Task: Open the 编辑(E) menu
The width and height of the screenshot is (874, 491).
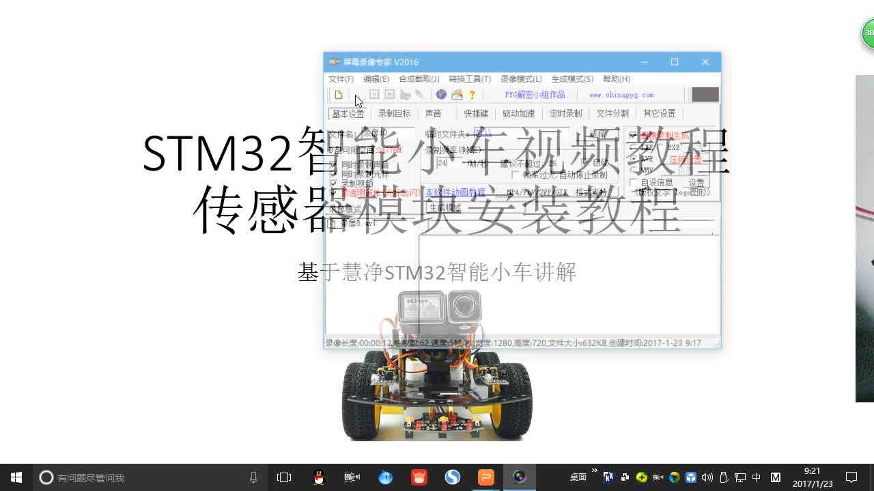Action: point(376,79)
